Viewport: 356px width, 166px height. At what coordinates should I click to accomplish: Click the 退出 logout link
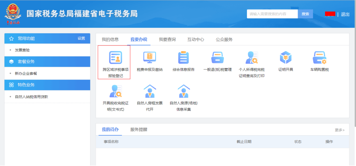(x=345, y=14)
